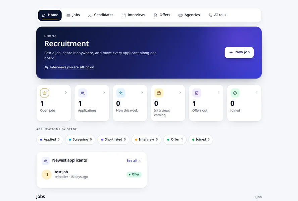Select the Joined stage chip below Applications by stage
Image resolution: width=298 pixels, height=201 pixels.
pos(201,139)
